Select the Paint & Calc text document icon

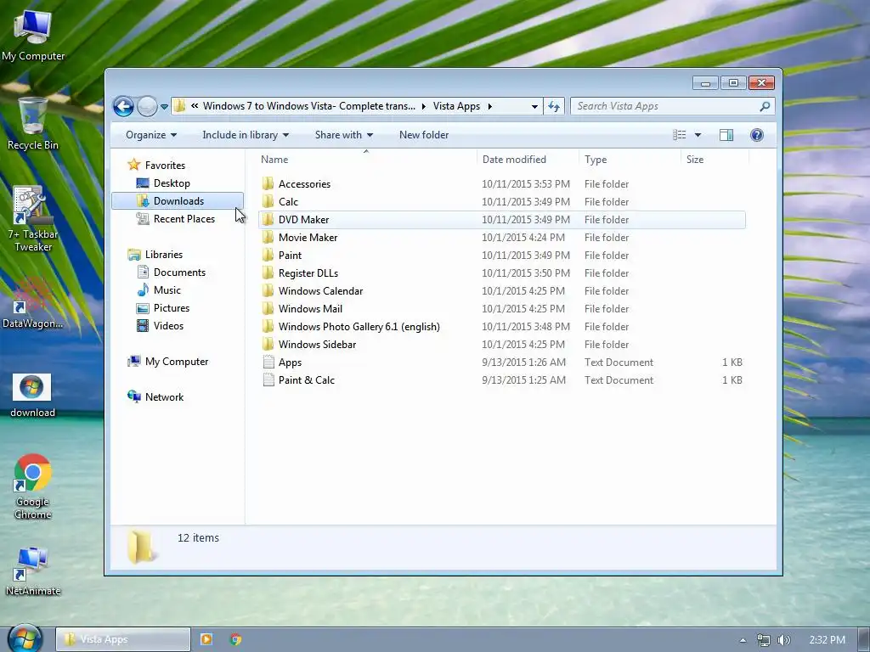(268, 379)
